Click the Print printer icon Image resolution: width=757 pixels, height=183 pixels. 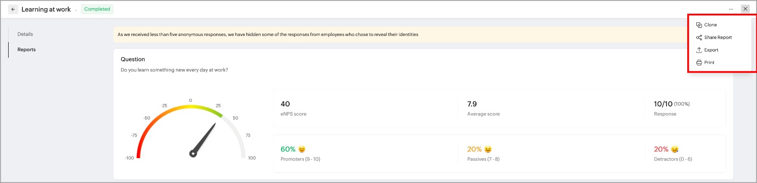pos(699,62)
